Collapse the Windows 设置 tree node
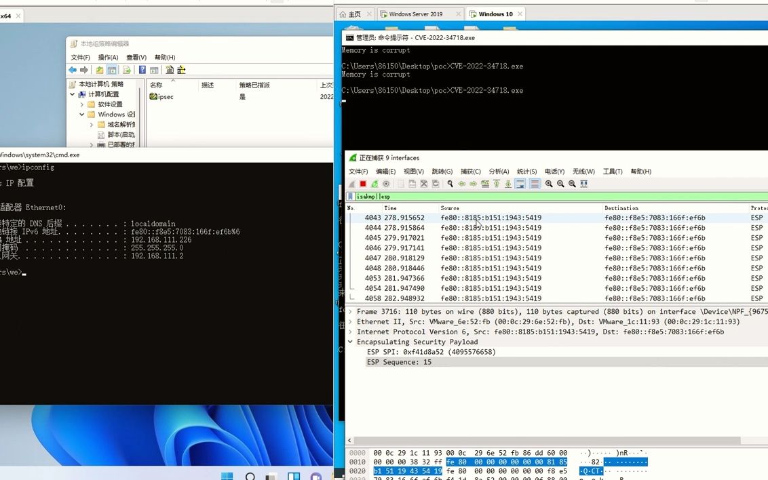 click(x=81, y=114)
